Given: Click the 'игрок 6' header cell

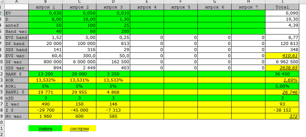Looking at the screenshot, I should 214,7.
